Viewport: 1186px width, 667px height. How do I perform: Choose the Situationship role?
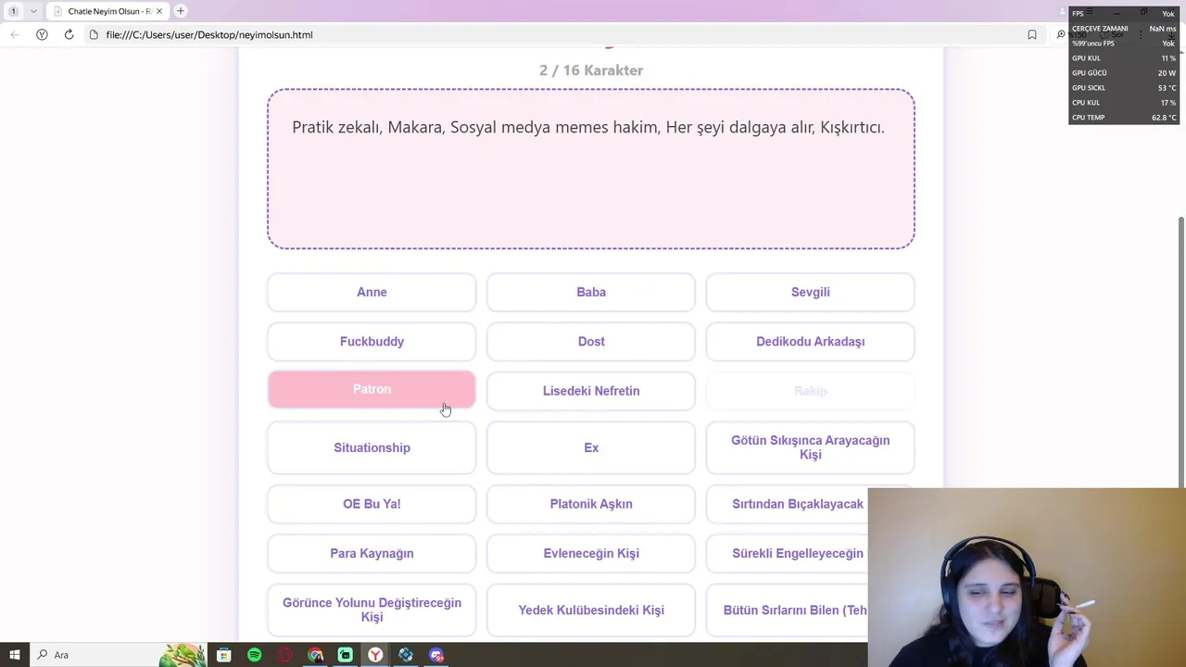[x=372, y=447]
